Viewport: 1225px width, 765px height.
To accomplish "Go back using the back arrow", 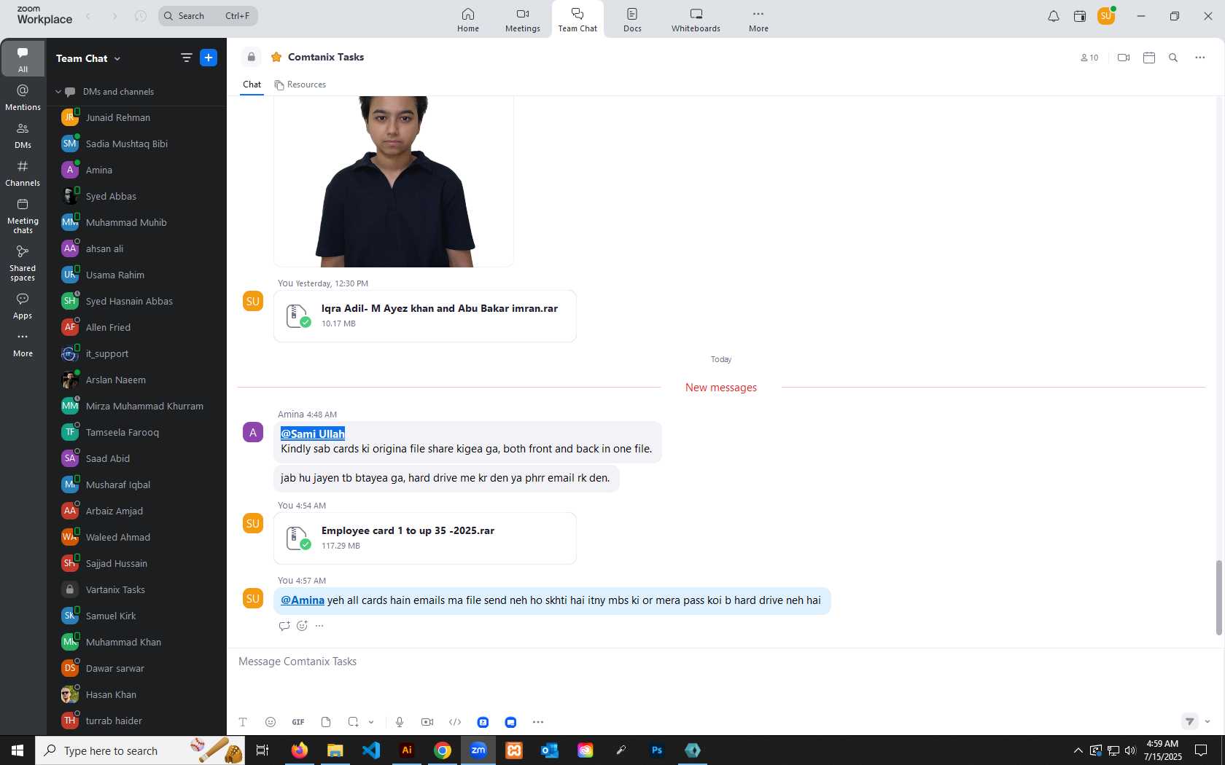I will point(88,16).
